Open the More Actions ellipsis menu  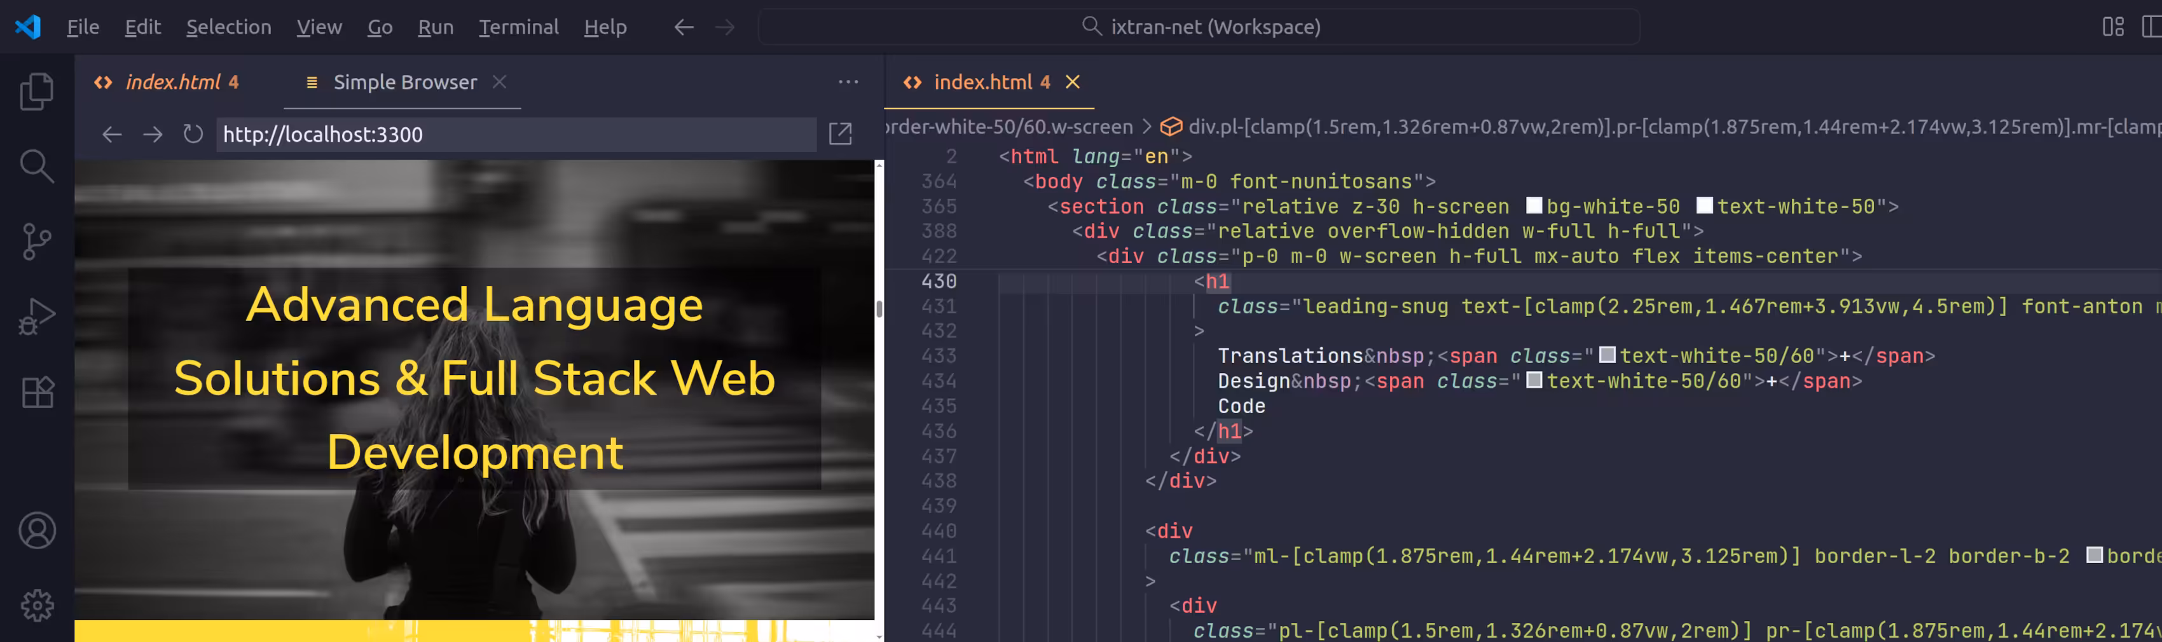coord(848,82)
